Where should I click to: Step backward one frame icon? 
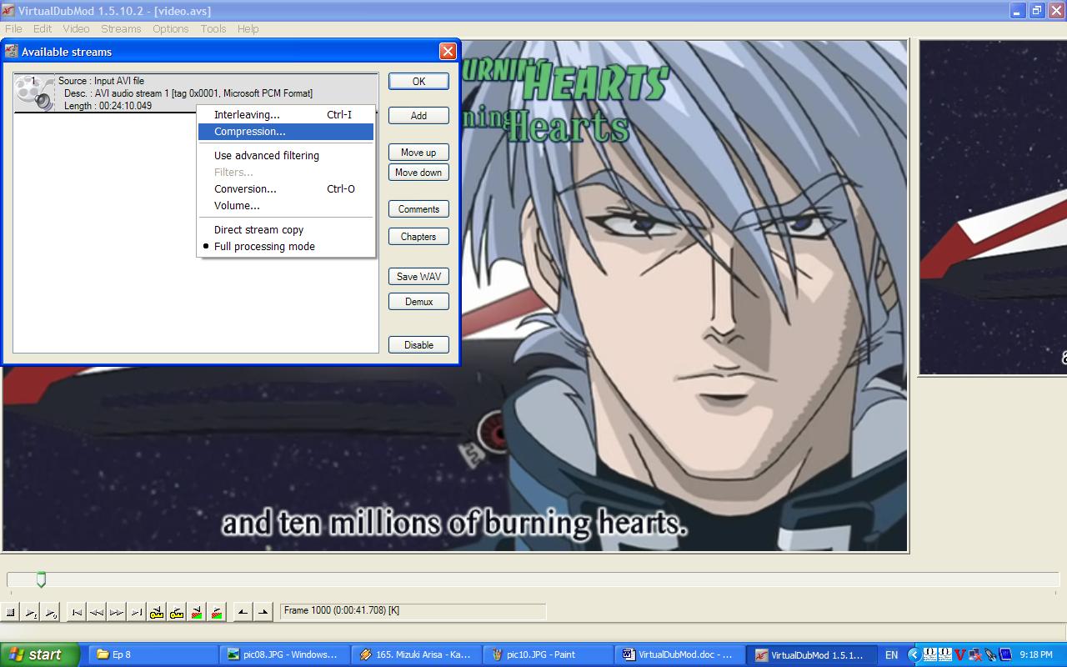pyautogui.click(x=97, y=613)
